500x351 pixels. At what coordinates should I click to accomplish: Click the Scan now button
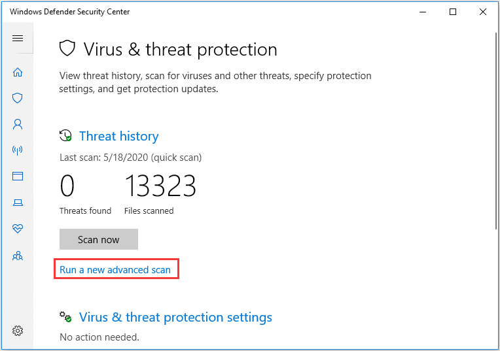pos(99,239)
